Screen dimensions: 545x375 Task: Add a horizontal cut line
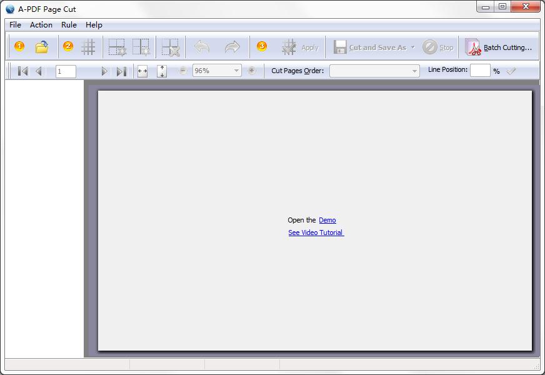click(118, 46)
